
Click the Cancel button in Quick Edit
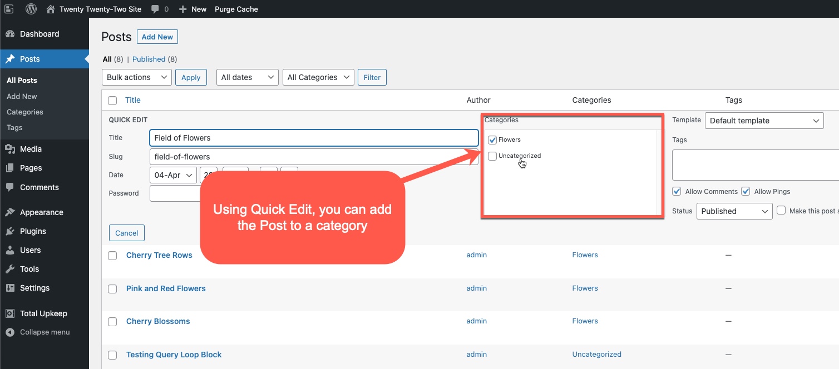127,233
